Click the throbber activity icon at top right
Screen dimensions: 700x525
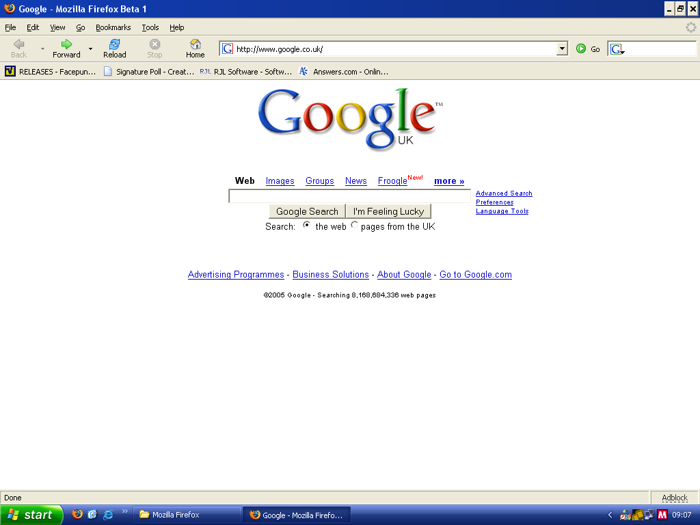tap(690, 27)
